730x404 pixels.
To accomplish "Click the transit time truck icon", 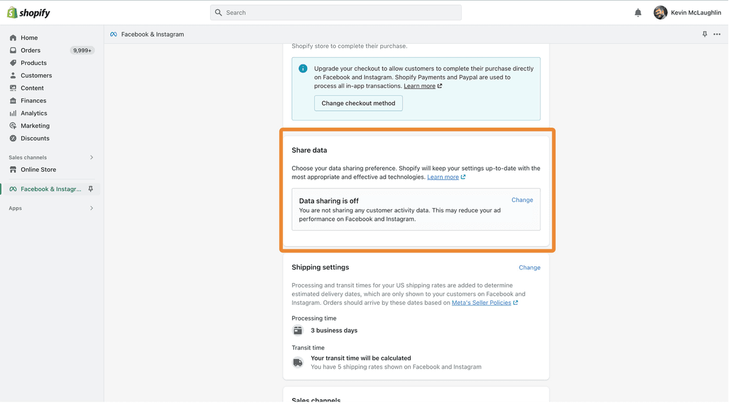I will coord(298,363).
